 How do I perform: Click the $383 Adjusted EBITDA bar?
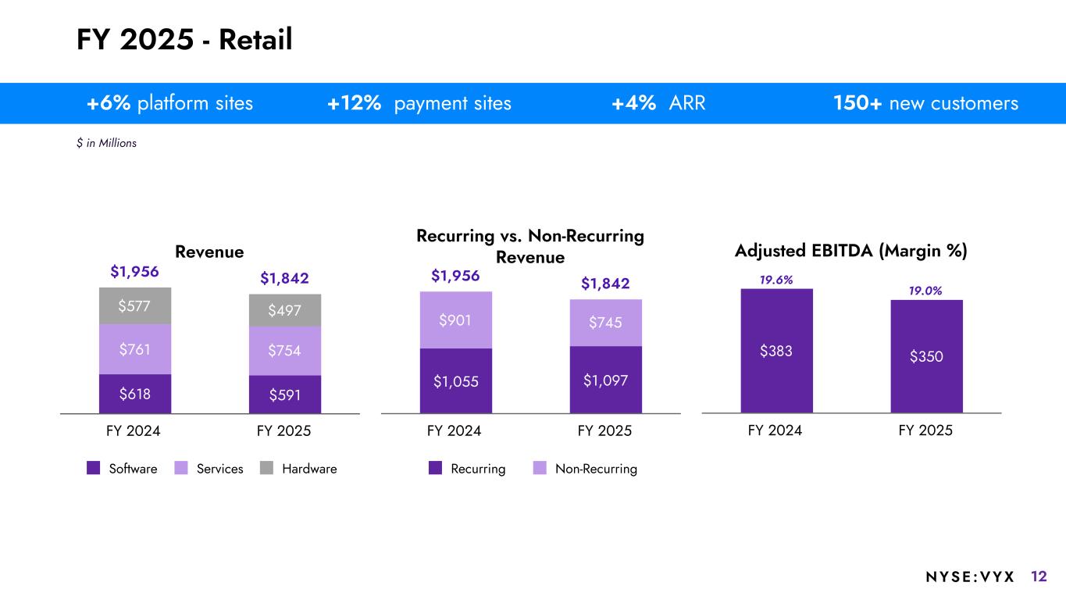(x=776, y=351)
